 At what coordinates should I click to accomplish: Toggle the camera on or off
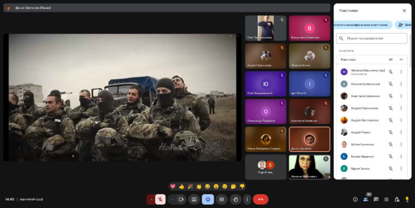coord(181,199)
